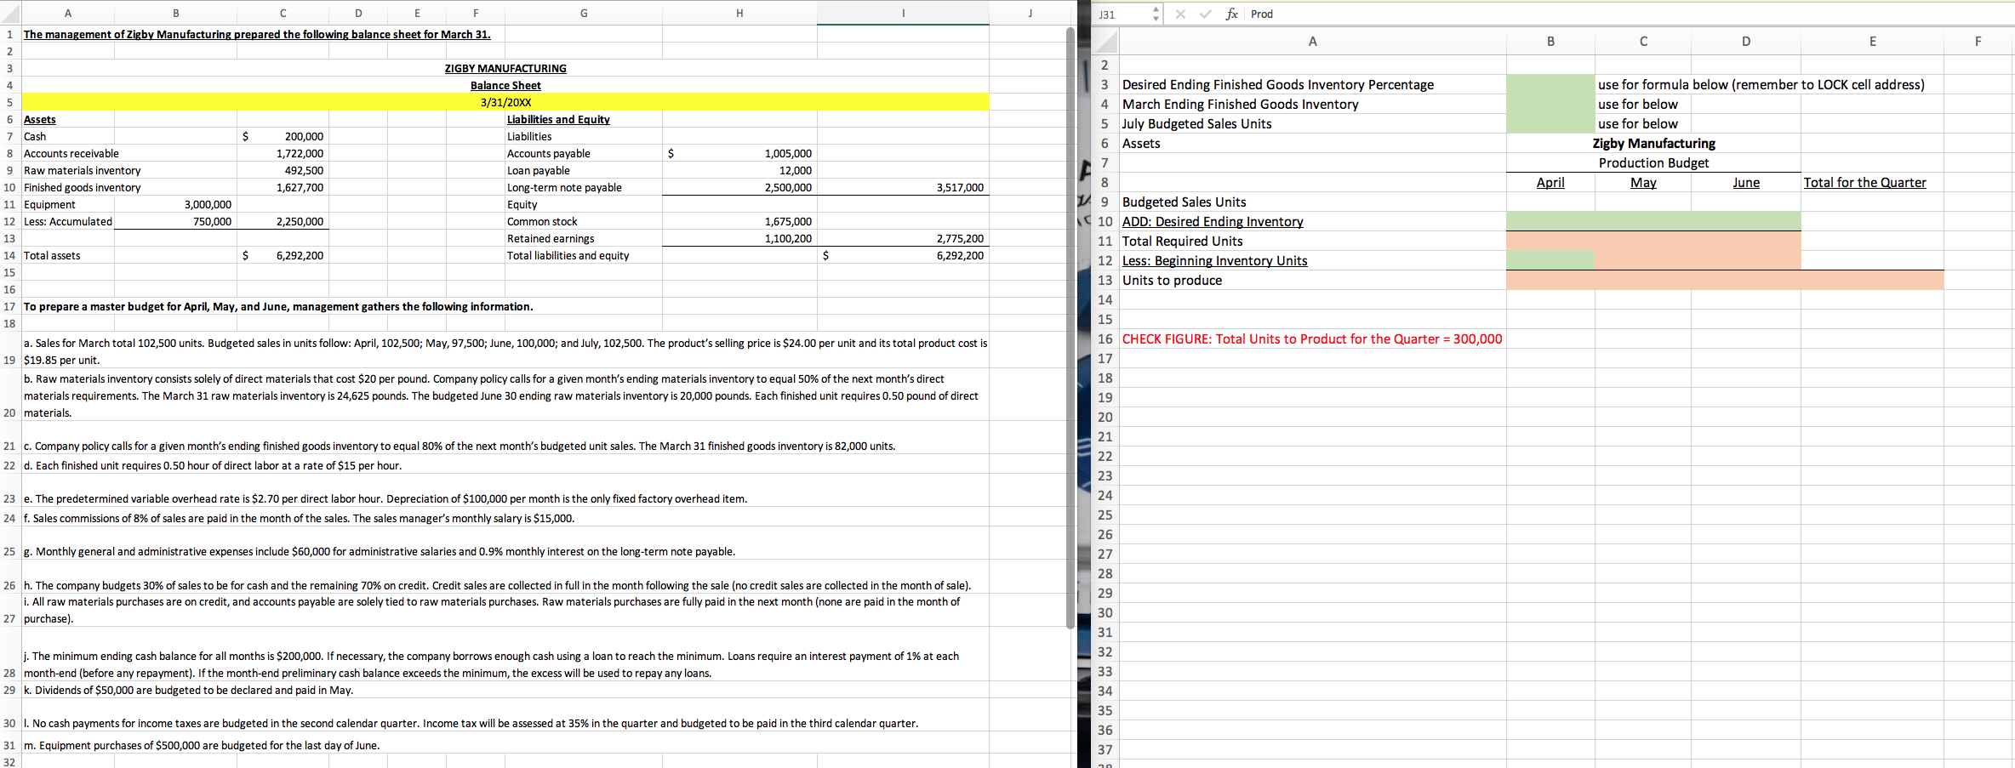The image size is (2015, 768).
Task: Click the X cancel icon beside formula bar
Action: click(x=1181, y=14)
